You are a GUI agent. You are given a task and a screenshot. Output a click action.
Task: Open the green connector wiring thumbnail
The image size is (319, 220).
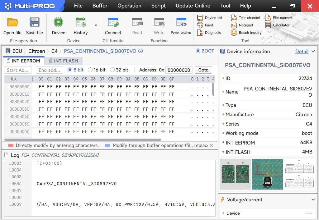point(267,174)
